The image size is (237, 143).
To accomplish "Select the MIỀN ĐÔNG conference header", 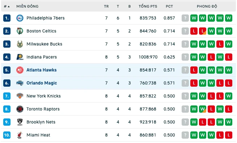I will tap(27, 6).
